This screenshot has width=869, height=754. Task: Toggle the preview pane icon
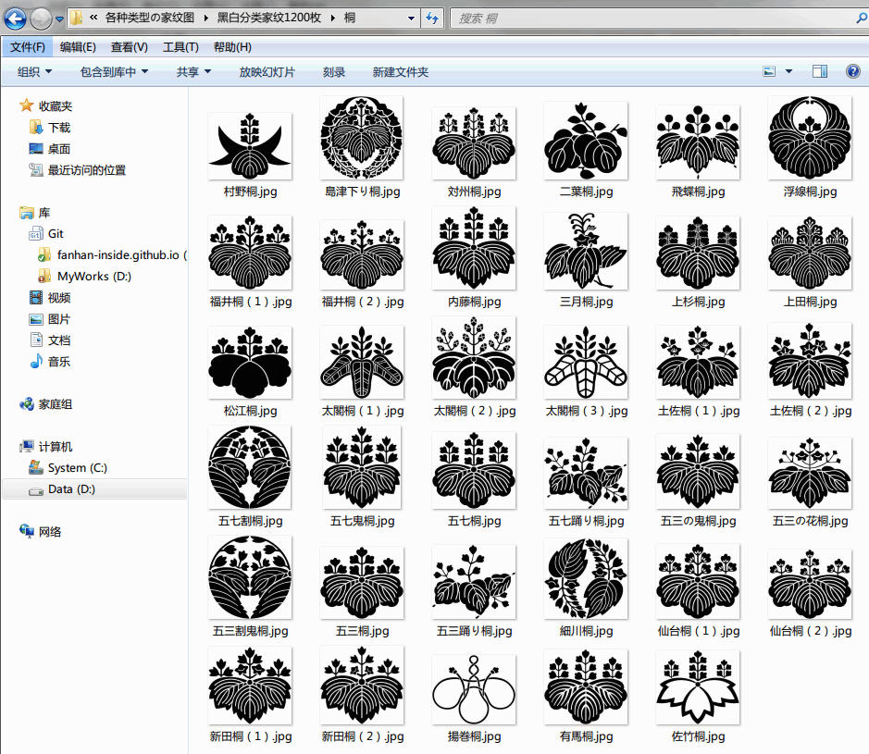pos(820,71)
